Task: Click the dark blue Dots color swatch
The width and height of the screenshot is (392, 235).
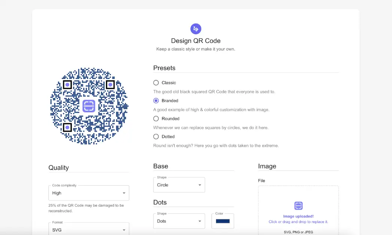Action: (222, 221)
